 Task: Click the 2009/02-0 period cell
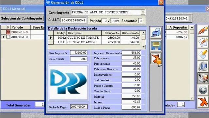pyautogui.click(x=20, y=37)
